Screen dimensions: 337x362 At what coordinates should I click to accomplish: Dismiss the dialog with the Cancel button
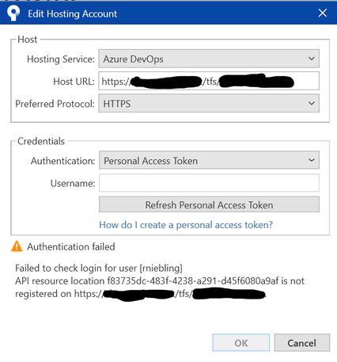302,343
